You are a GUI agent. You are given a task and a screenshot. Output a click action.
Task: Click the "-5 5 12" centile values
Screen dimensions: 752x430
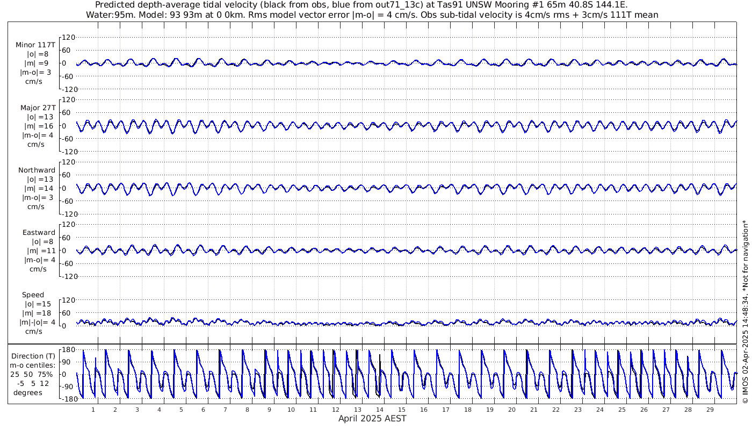(x=33, y=383)
